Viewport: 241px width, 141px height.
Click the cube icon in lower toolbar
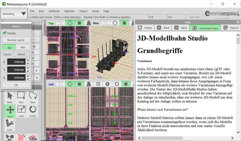click(x=98, y=84)
